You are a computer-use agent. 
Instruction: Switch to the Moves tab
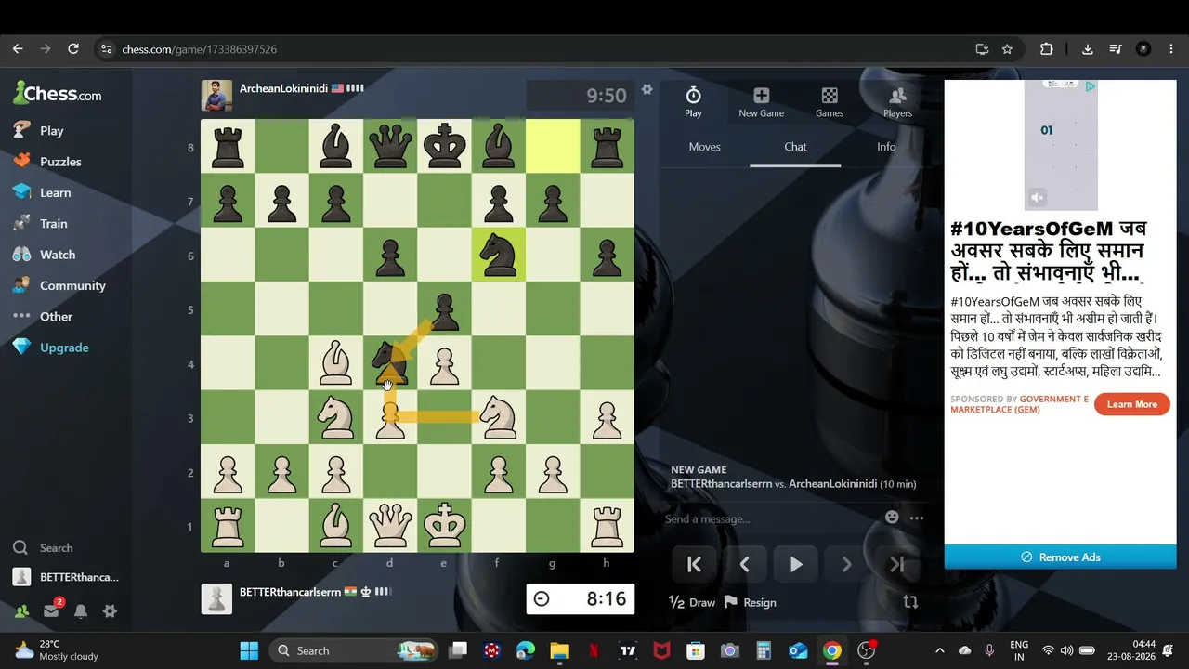[705, 147]
